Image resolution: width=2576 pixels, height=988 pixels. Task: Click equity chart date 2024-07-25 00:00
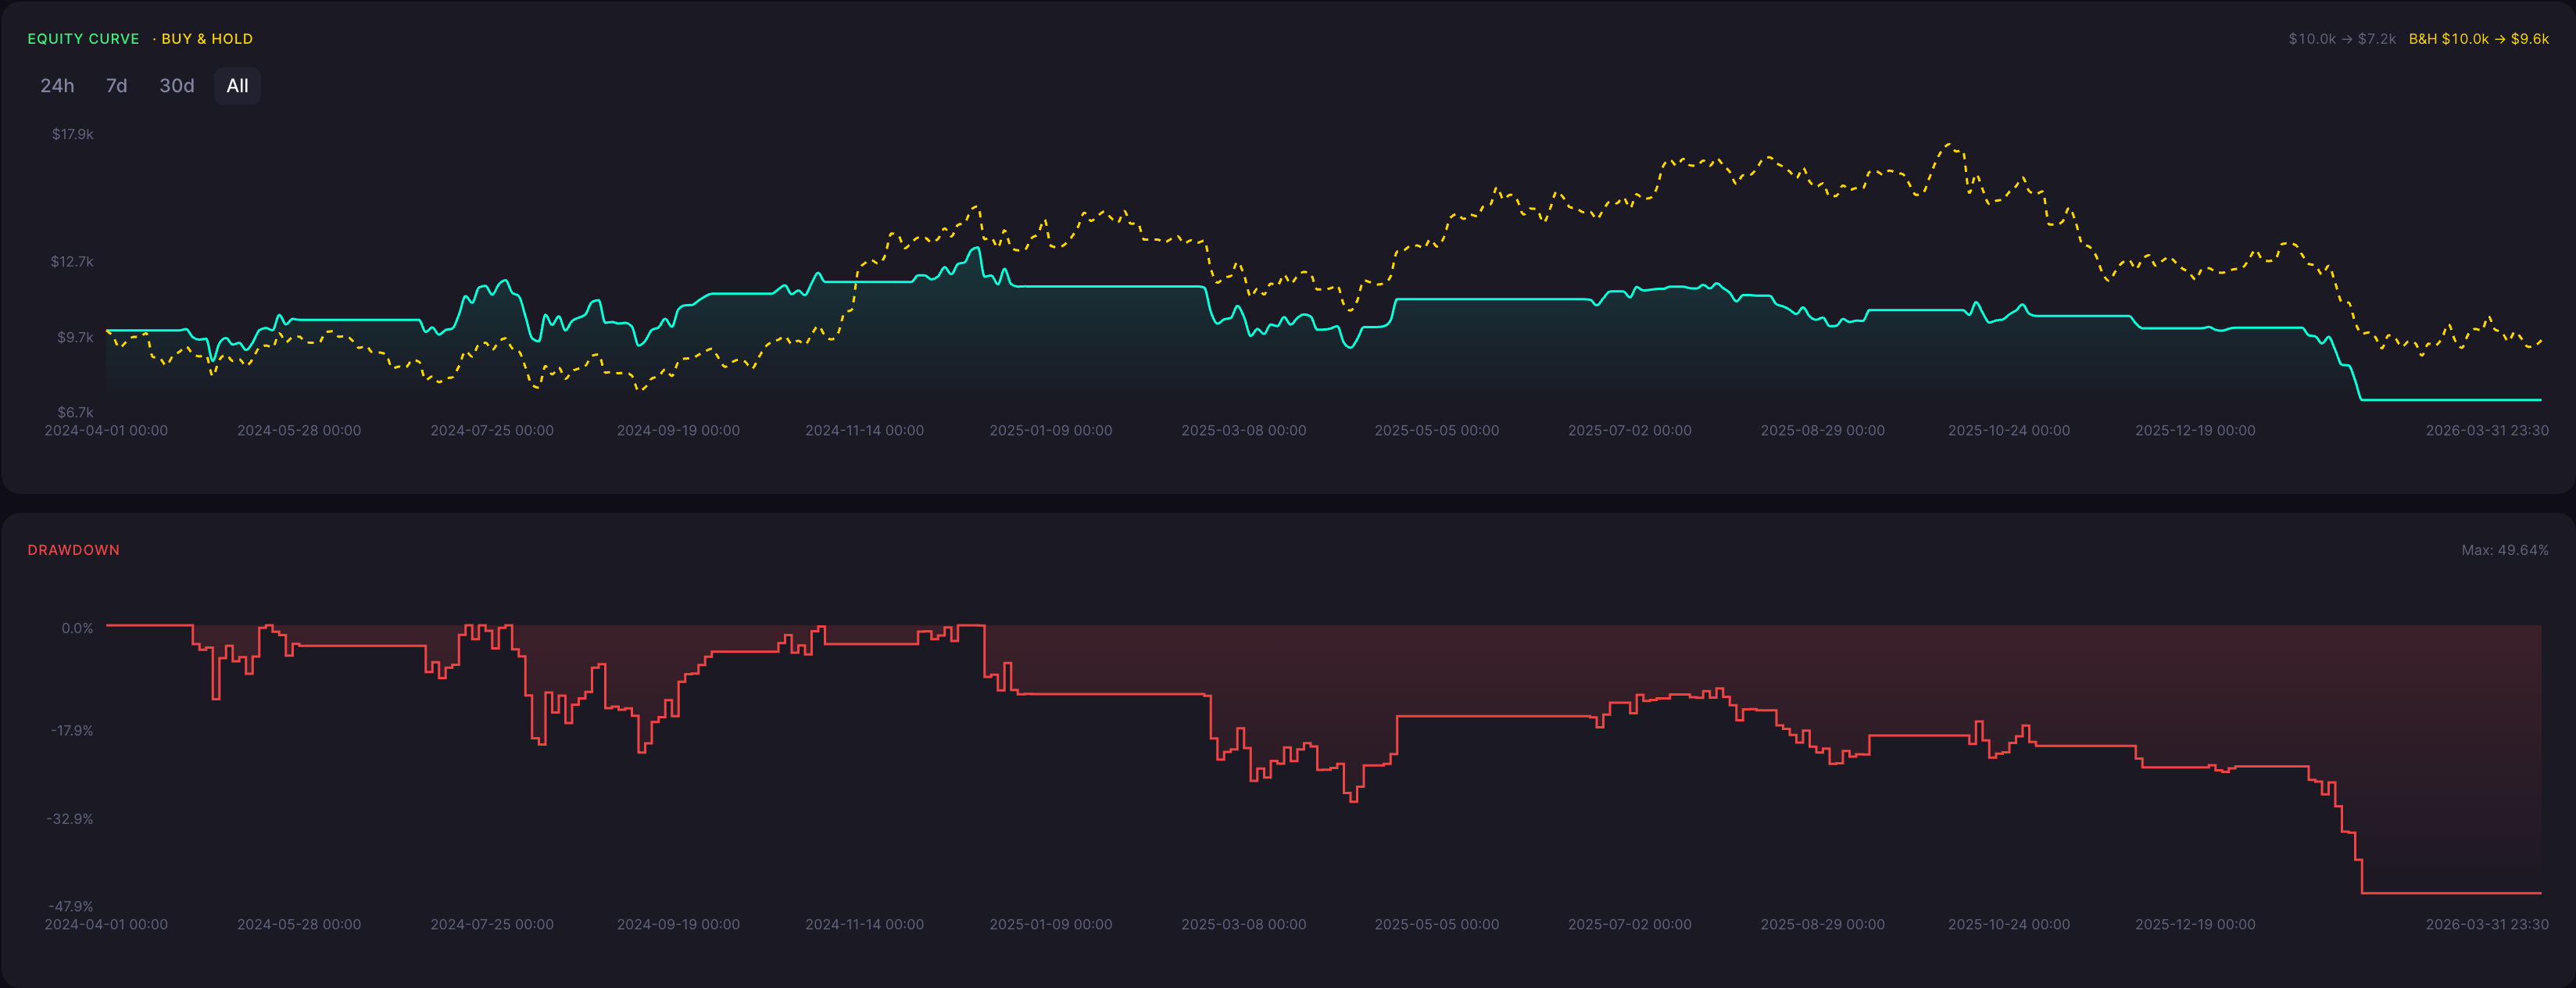[492, 431]
